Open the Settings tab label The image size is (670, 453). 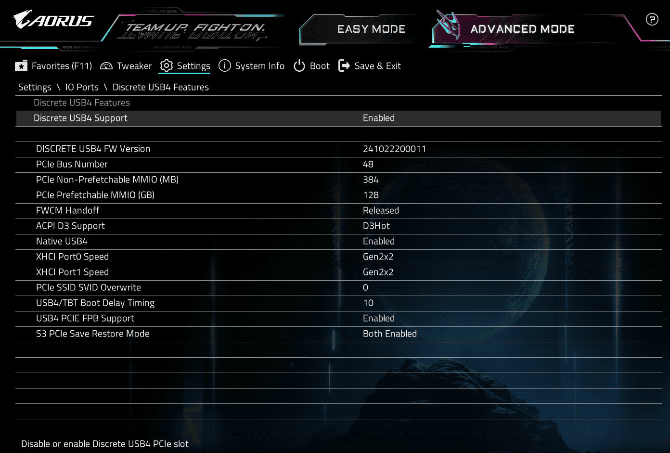(193, 66)
